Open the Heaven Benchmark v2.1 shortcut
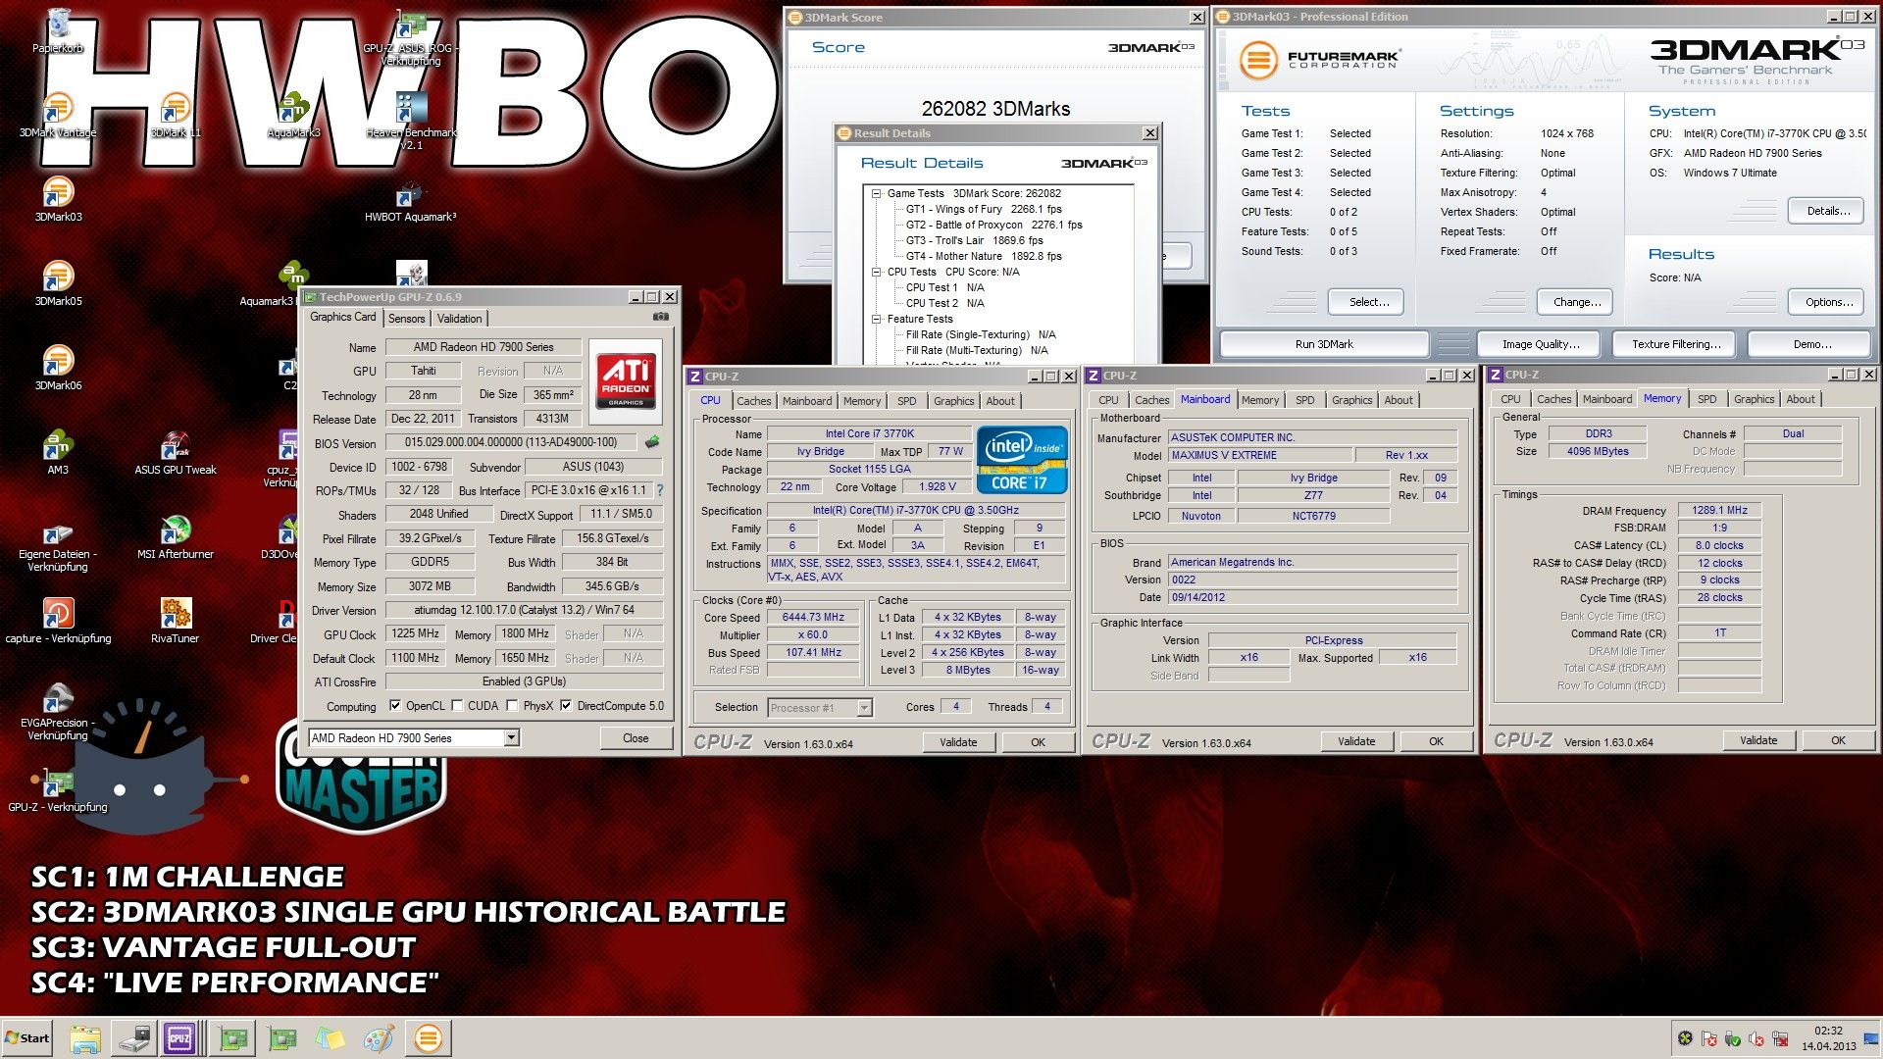The image size is (1883, 1059). click(x=411, y=122)
